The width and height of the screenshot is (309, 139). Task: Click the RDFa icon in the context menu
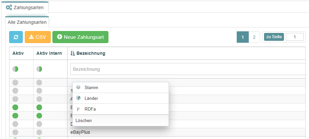[78, 109]
